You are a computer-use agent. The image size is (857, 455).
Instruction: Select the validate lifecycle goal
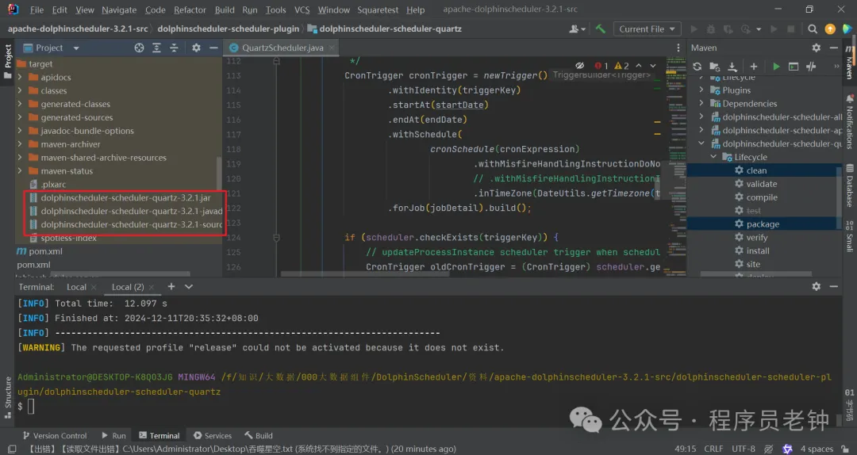coord(763,184)
